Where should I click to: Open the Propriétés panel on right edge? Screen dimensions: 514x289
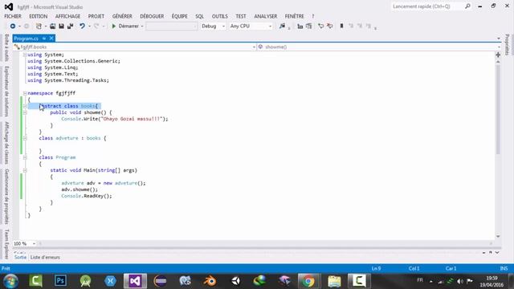tap(508, 45)
